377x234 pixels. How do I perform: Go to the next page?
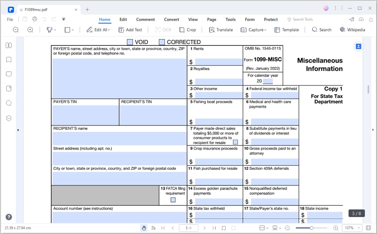pos(205,228)
